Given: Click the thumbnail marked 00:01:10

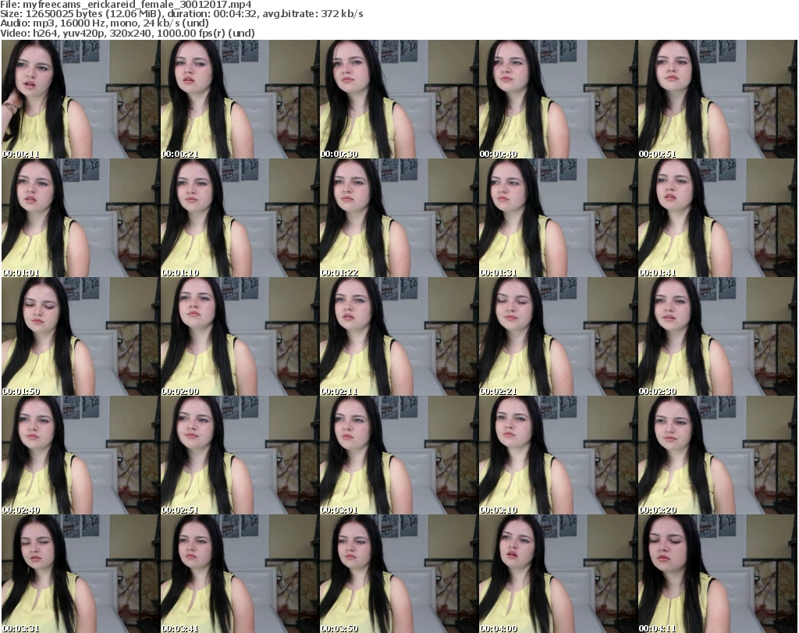Looking at the screenshot, I should click(240, 218).
